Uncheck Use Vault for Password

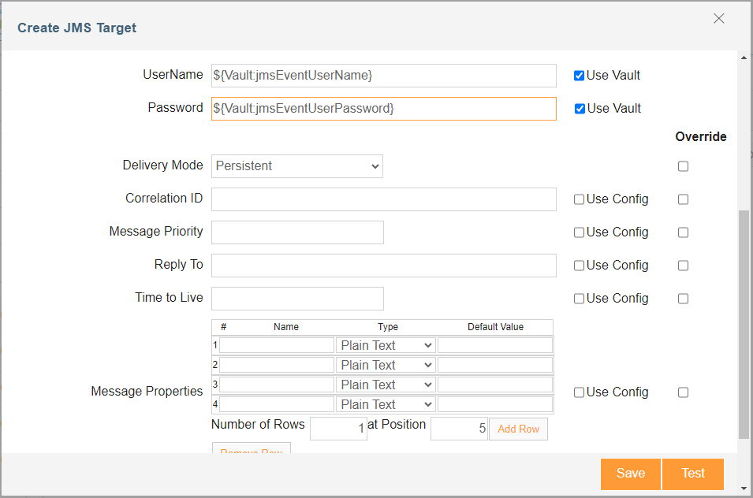coord(580,109)
